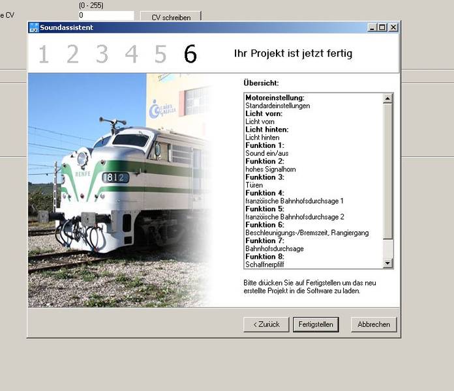Click the overview list scrollbar thumb

point(387,171)
